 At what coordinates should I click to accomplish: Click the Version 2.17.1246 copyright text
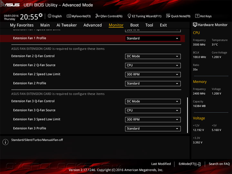tap(116, 170)
